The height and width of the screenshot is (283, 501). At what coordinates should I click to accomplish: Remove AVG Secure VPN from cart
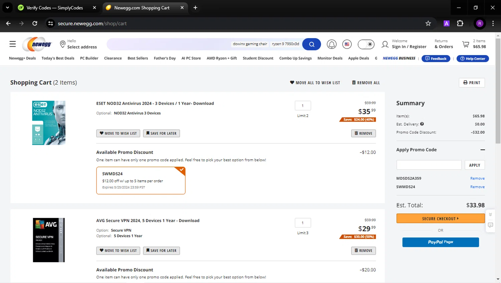pyautogui.click(x=363, y=251)
